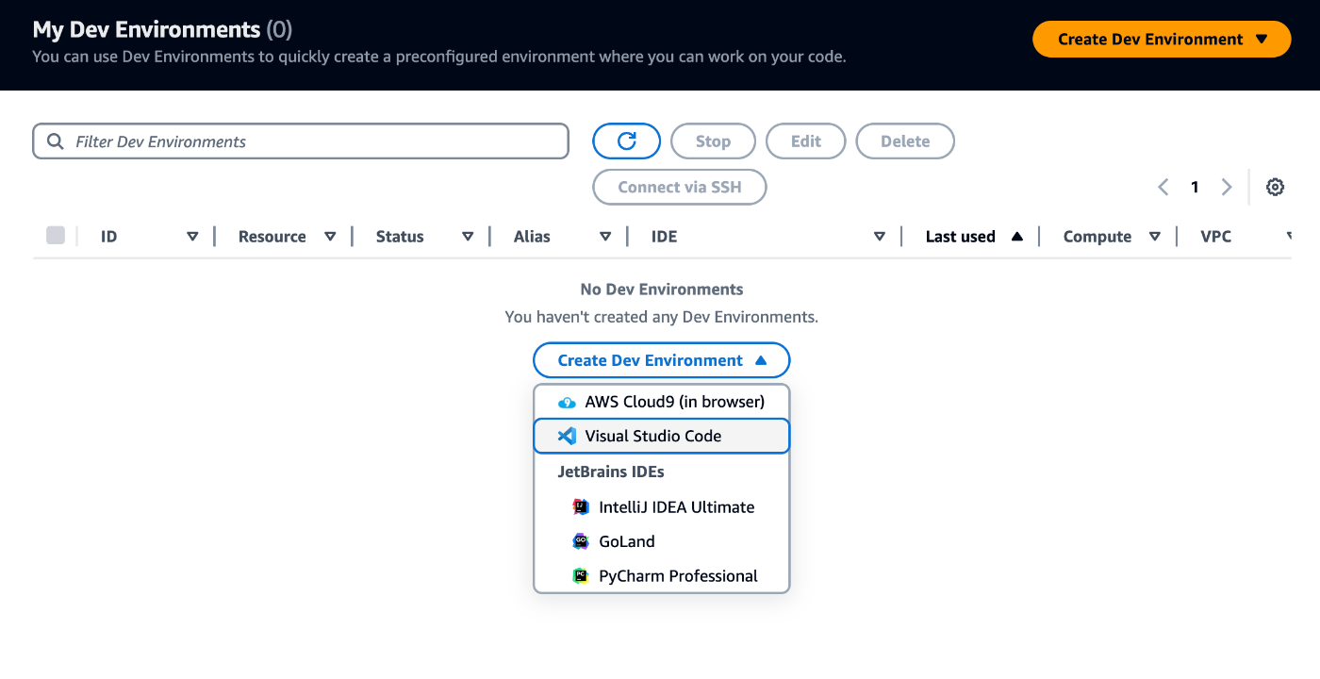Image resolution: width=1320 pixels, height=679 pixels.
Task: Click the JetBrains IDEs group heading
Action: pos(611,472)
